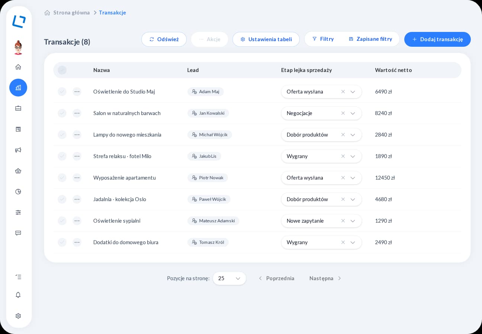Open row menu for Dodatki do domowego biura
This screenshot has height=334, width=482.
pos(77,242)
